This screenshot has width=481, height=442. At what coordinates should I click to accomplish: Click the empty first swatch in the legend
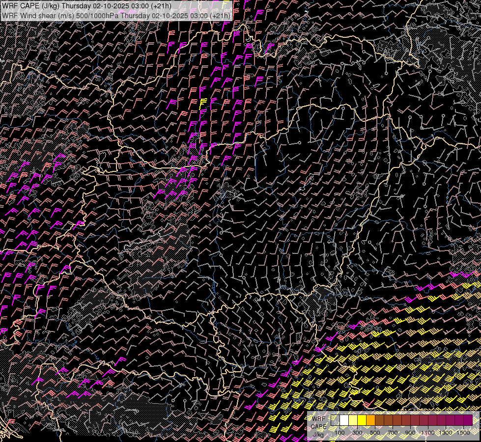(x=336, y=420)
